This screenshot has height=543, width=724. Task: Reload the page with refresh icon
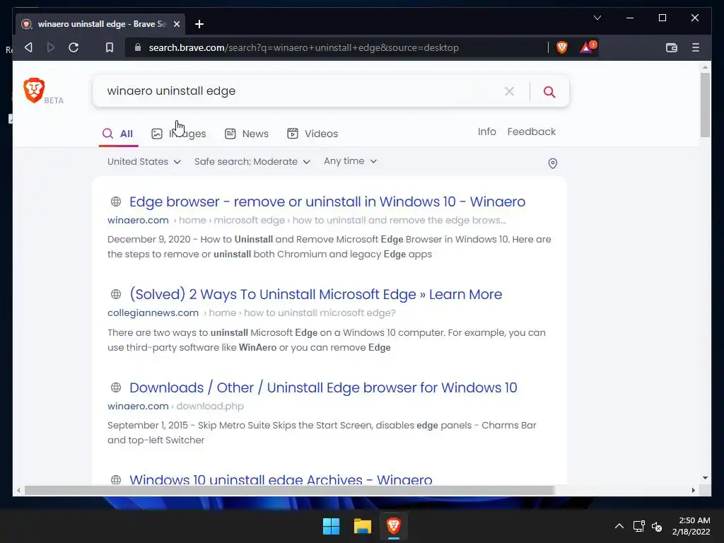click(x=74, y=47)
